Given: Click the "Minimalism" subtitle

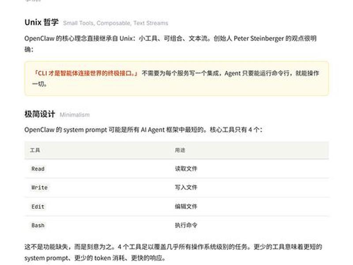Looking at the screenshot, I should point(75,115).
